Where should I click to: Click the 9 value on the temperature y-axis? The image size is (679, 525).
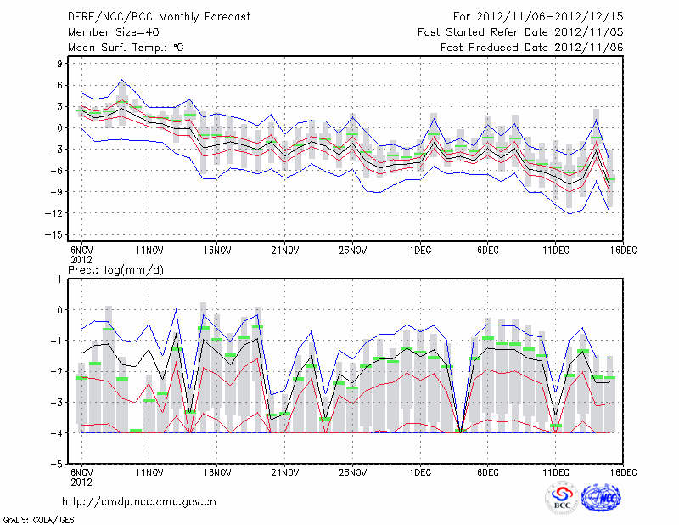59,64
